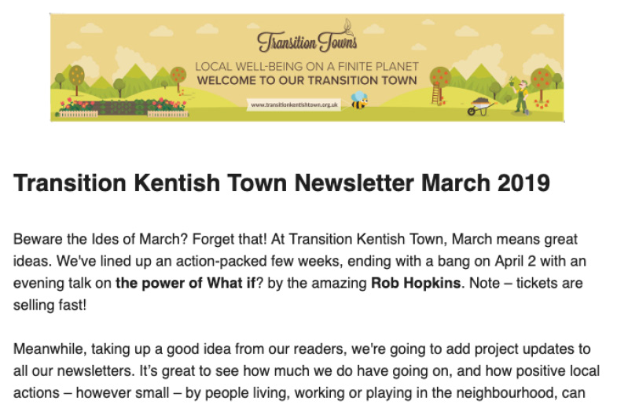Click the 'Meanwhile, taking up a good idea' paragraph
The image size is (617, 419).
[306, 370]
